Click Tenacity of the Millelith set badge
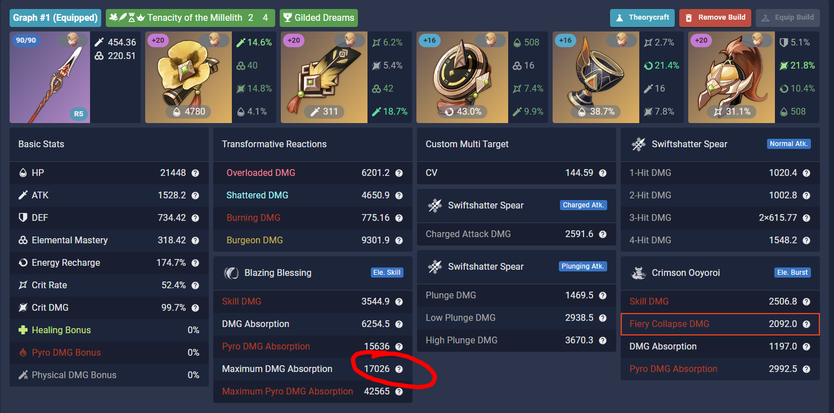The image size is (834, 413). click(190, 18)
